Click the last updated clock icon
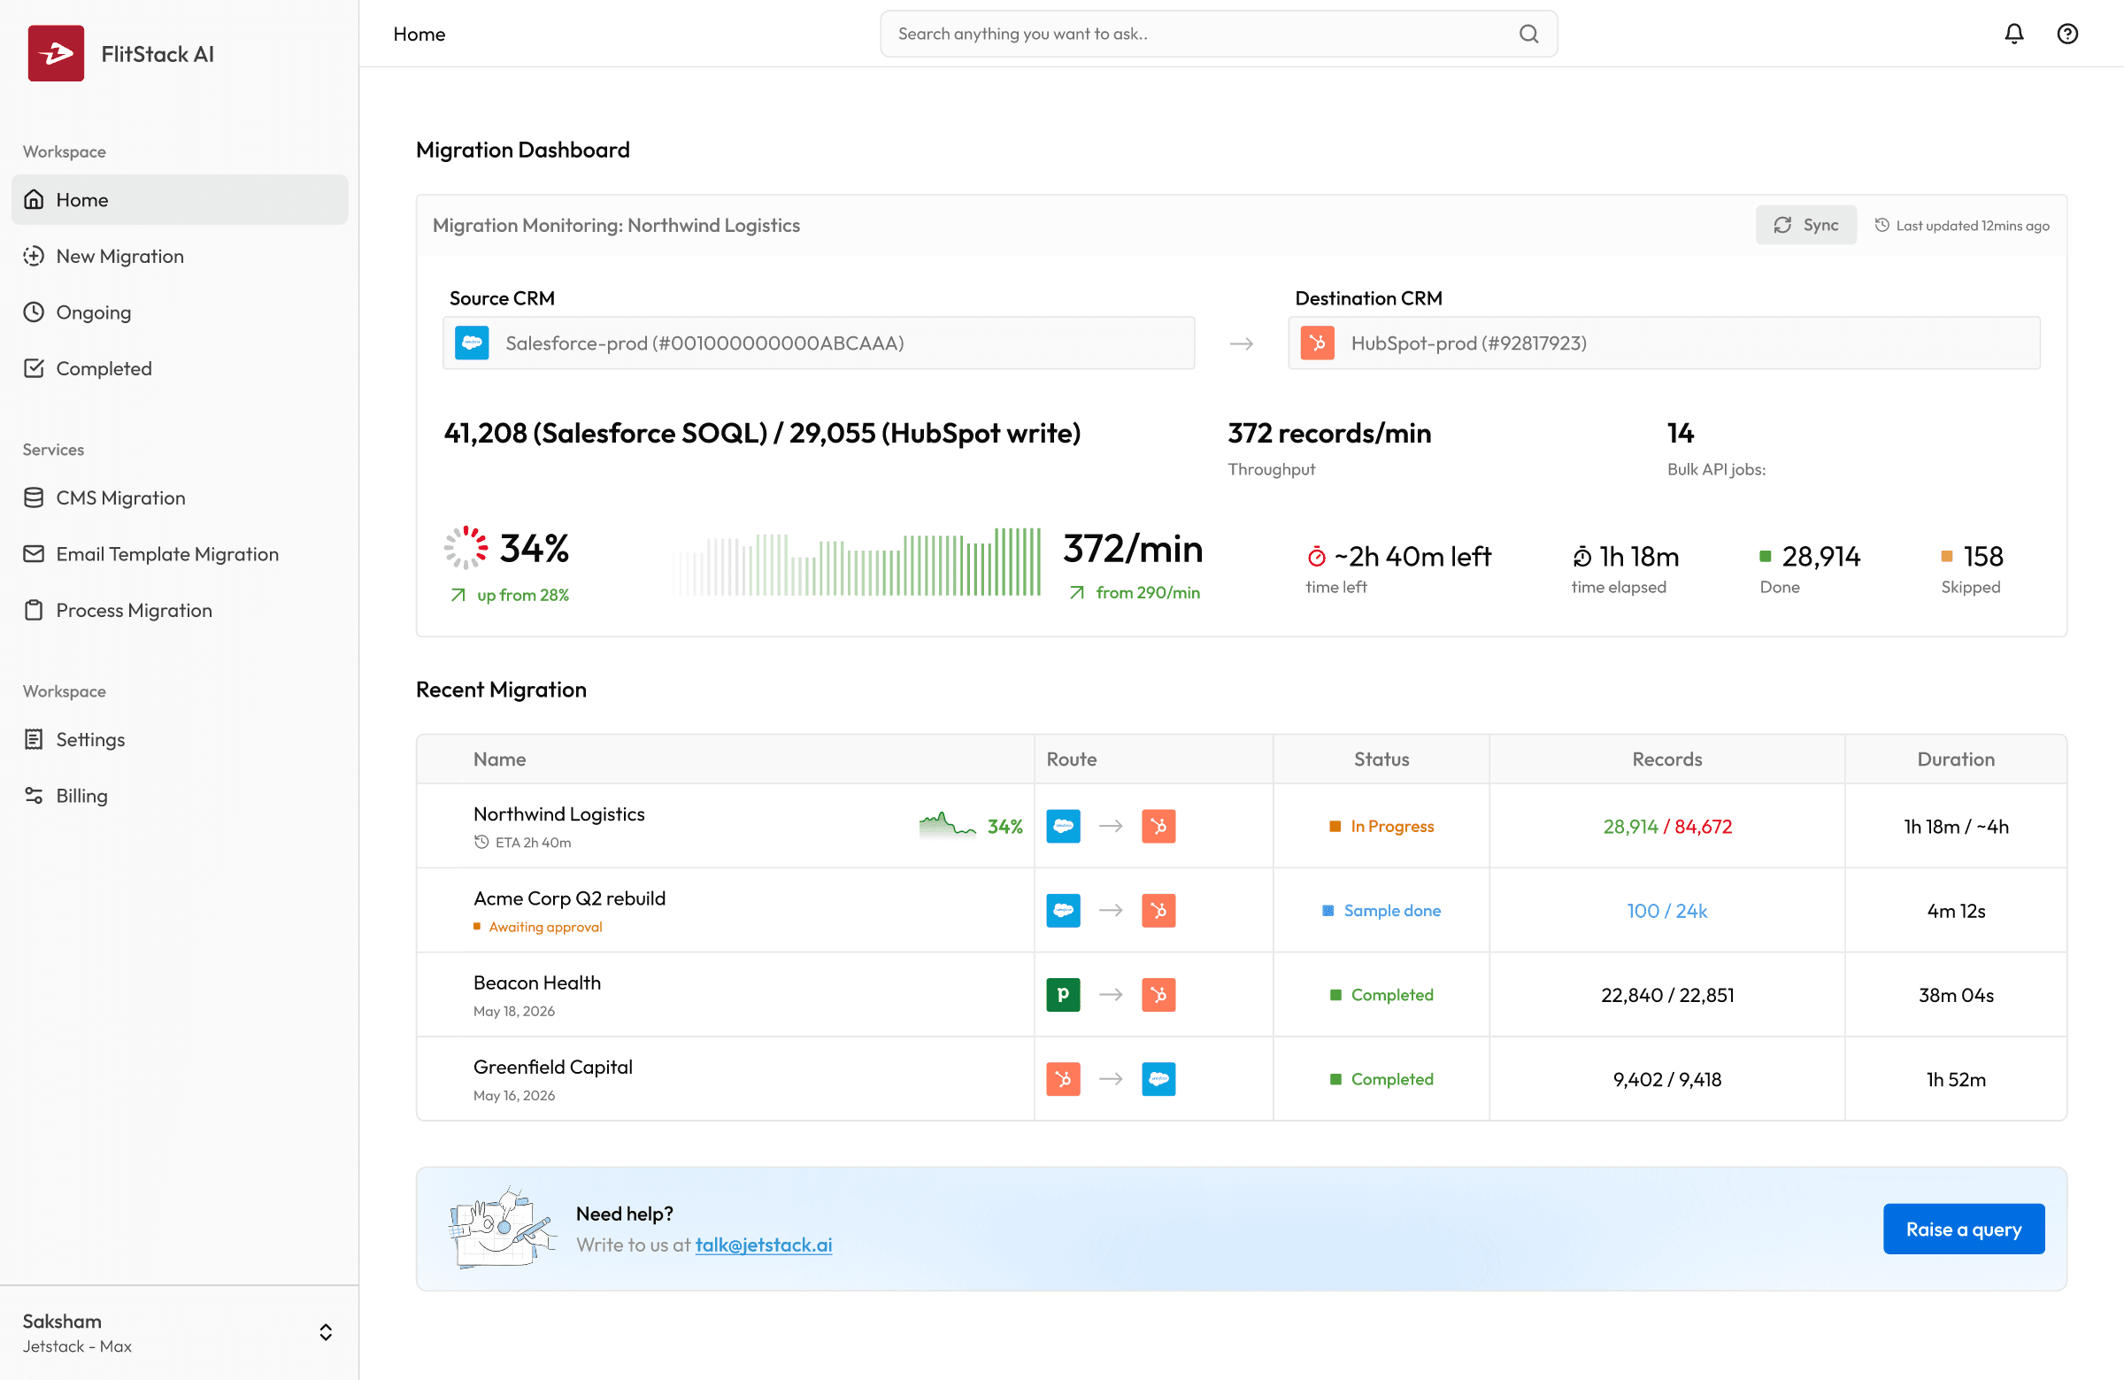Viewport: 2124px width, 1380px height. pyautogui.click(x=1881, y=226)
